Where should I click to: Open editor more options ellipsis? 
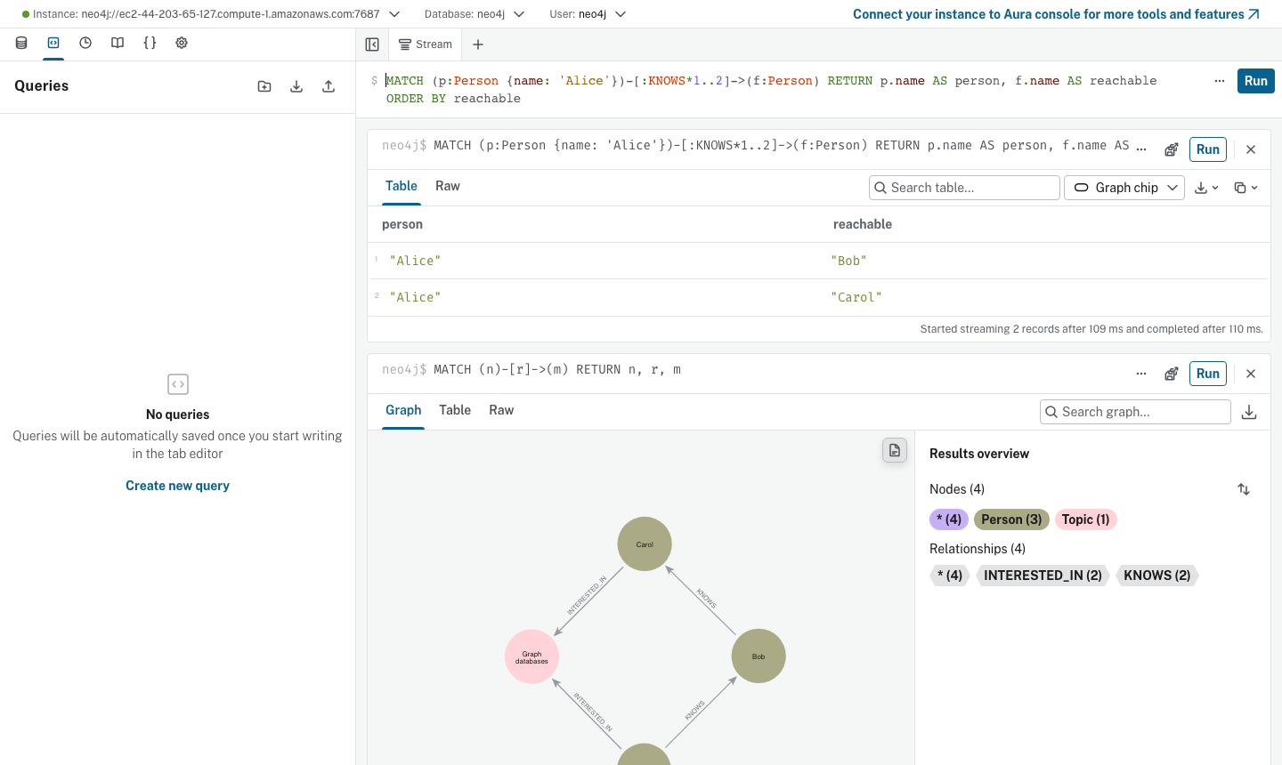[1220, 81]
